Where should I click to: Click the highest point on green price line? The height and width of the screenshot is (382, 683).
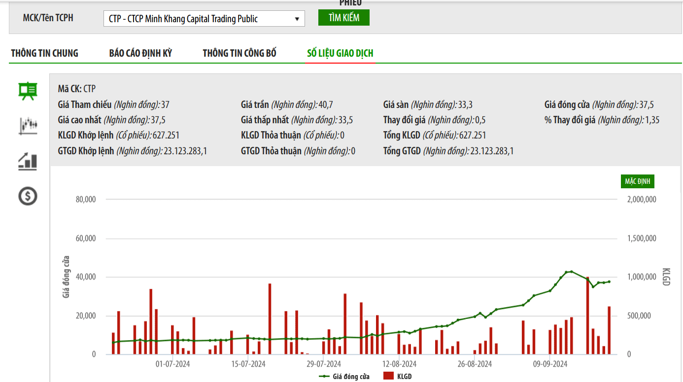point(571,272)
